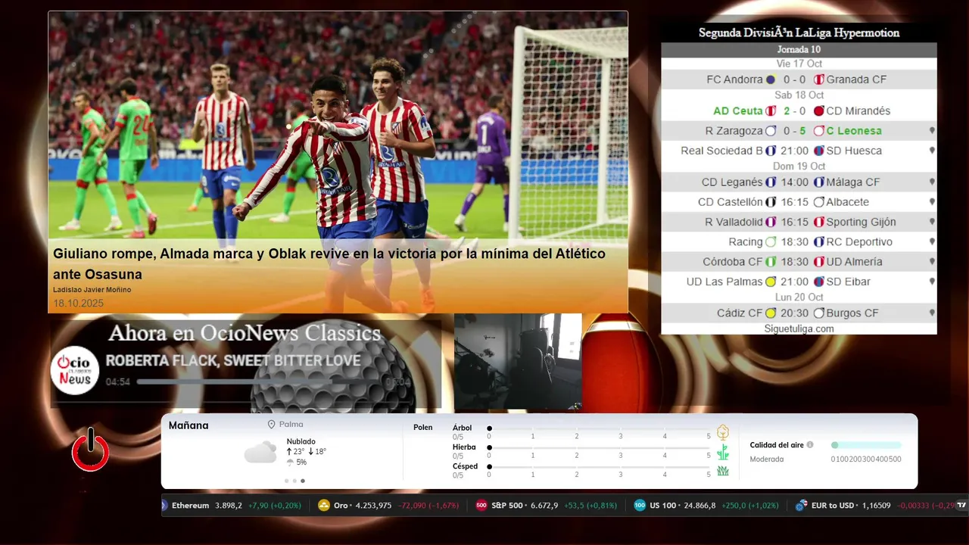Viewport: 969px width, 545px height.
Task: Click the TradingView logo on the ticker
Action: (x=961, y=505)
